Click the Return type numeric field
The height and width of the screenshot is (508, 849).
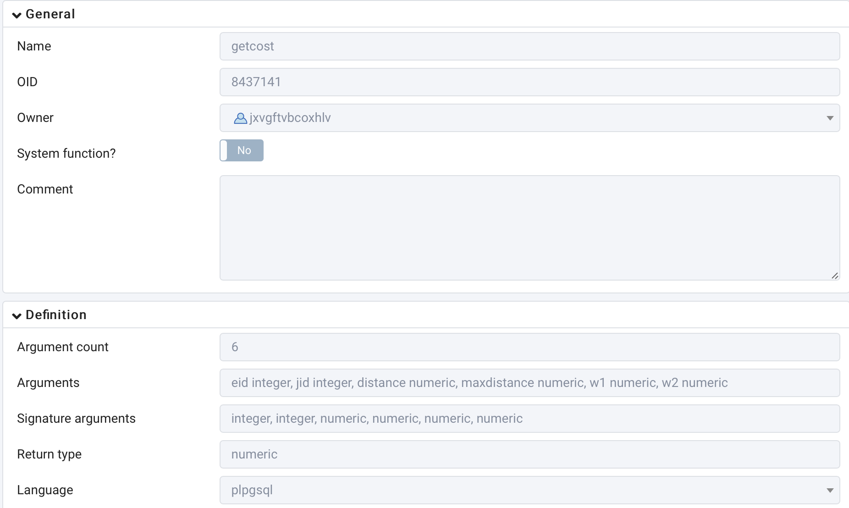[529, 454]
